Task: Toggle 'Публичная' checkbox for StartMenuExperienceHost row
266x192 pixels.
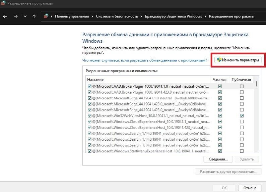Action: click(x=242, y=151)
